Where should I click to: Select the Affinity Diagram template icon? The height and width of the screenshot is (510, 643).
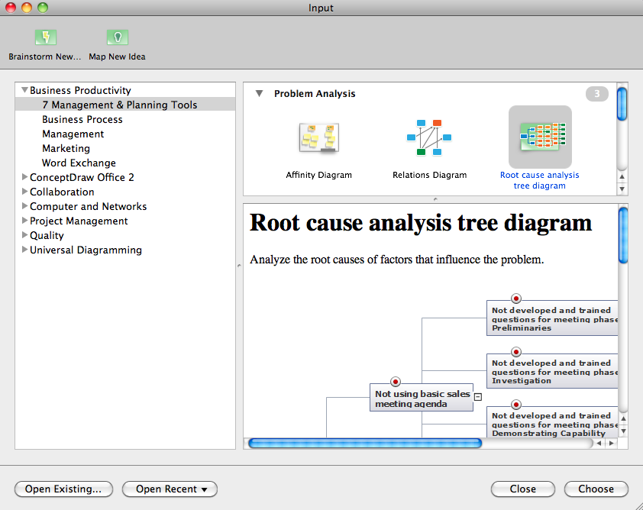click(x=318, y=138)
